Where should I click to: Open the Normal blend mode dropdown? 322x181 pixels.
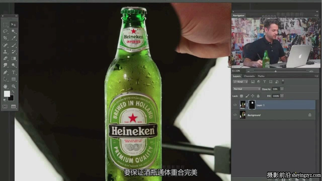coord(247,89)
